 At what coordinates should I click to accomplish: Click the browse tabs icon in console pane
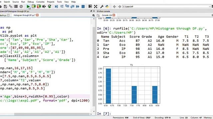click(x=98, y=15)
